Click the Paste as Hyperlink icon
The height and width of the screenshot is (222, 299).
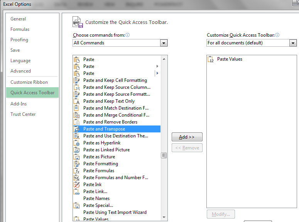point(77,143)
